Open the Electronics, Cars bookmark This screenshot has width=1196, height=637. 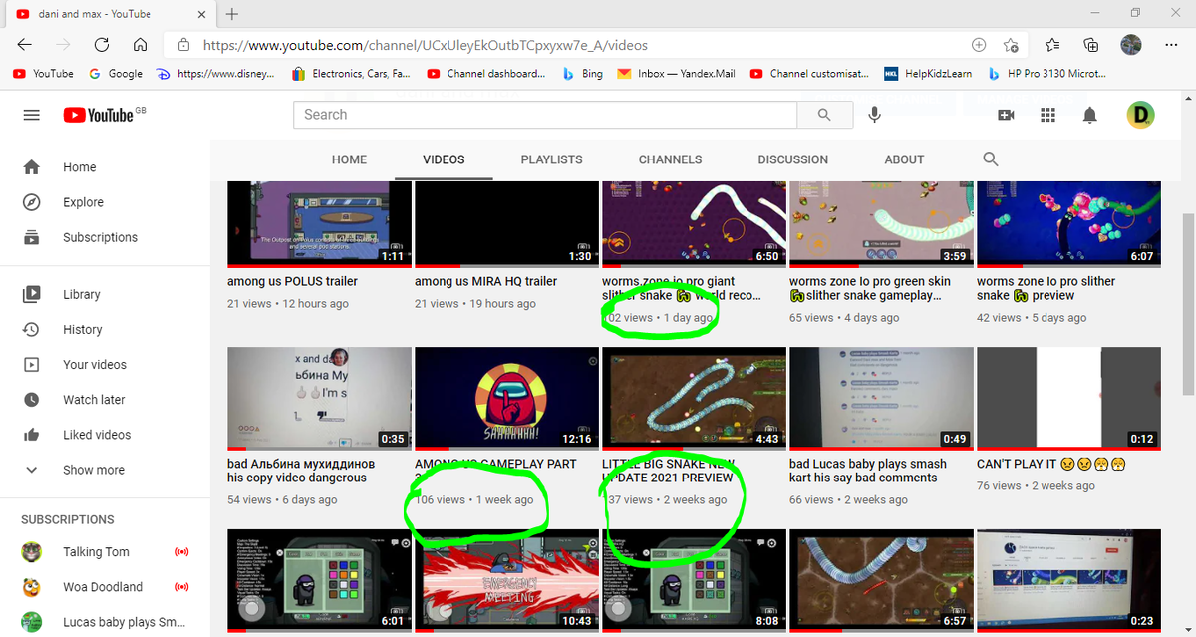pyautogui.click(x=351, y=74)
